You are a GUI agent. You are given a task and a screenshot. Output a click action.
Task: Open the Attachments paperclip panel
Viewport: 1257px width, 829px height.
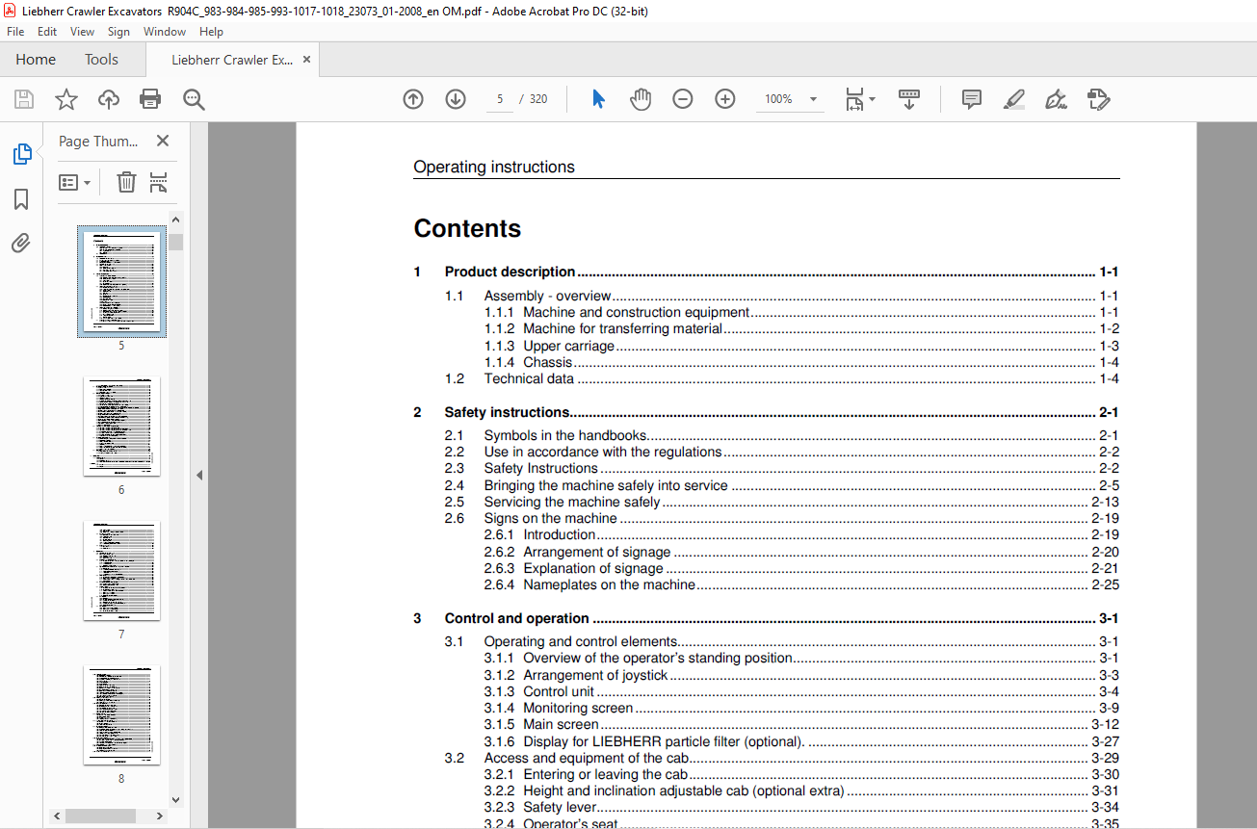(21, 244)
